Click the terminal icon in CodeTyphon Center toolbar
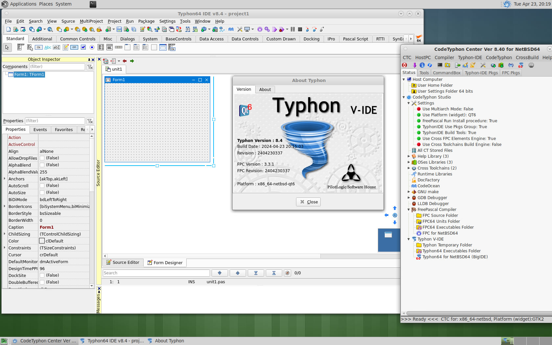Viewport: 552px width, 345px height. (440, 65)
